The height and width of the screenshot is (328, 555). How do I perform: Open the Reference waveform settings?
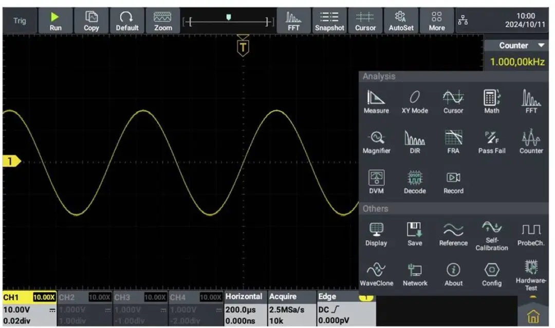[x=453, y=235]
